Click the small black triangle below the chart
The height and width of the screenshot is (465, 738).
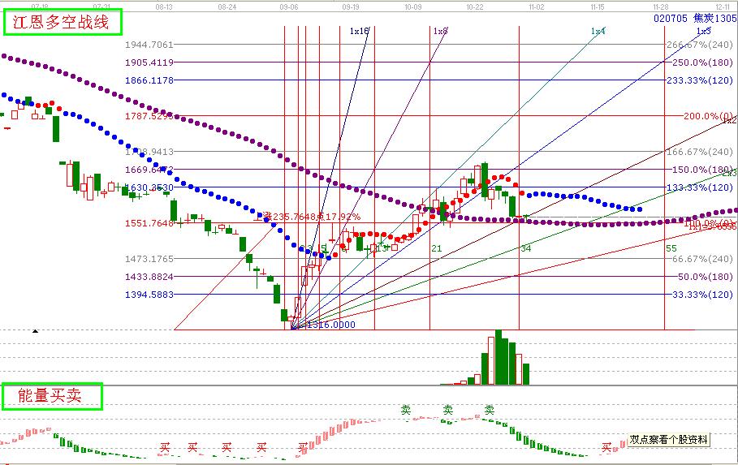click(x=35, y=331)
